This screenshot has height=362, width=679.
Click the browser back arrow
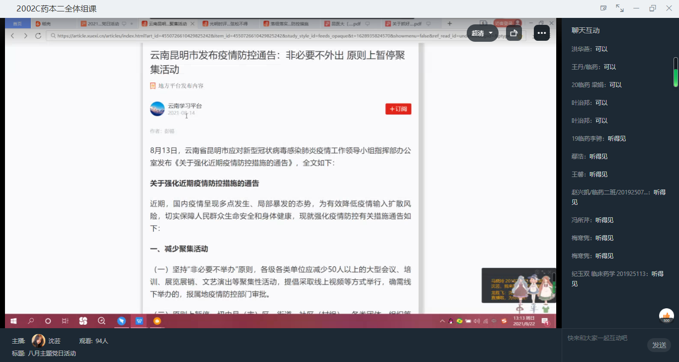pyautogui.click(x=12, y=36)
